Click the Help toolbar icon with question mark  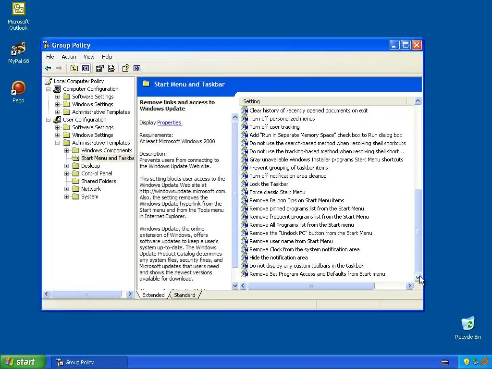pyautogui.click(x=125, y=68)
